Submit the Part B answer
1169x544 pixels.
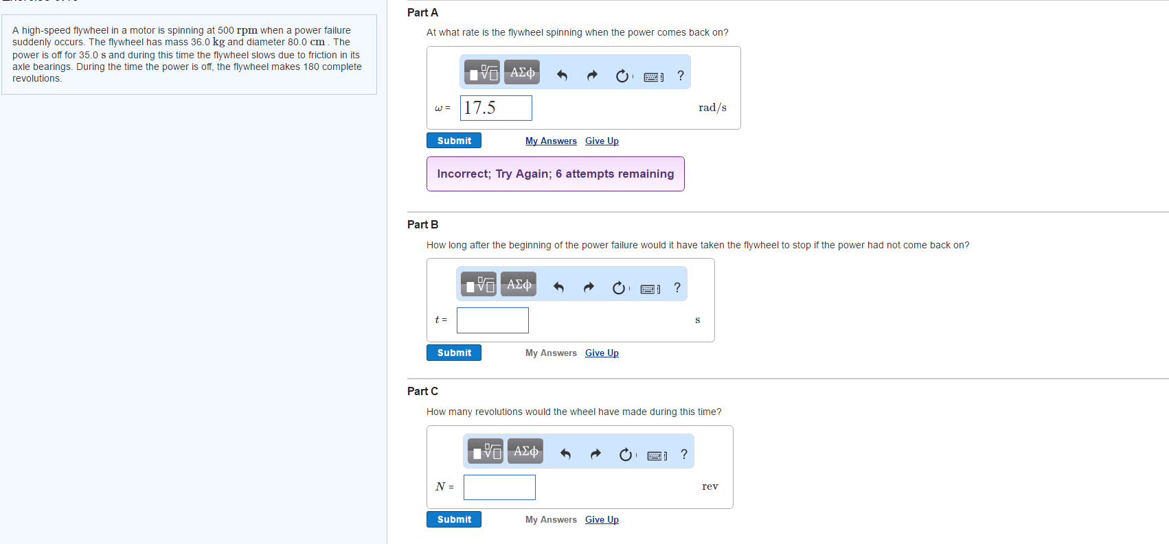click(x=454, y=353)
